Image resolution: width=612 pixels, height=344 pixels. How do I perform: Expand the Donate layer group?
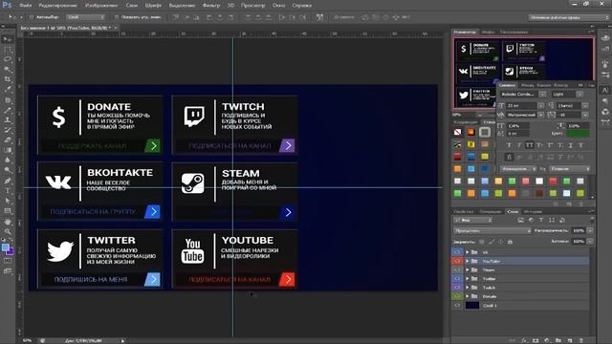[468, 296]
